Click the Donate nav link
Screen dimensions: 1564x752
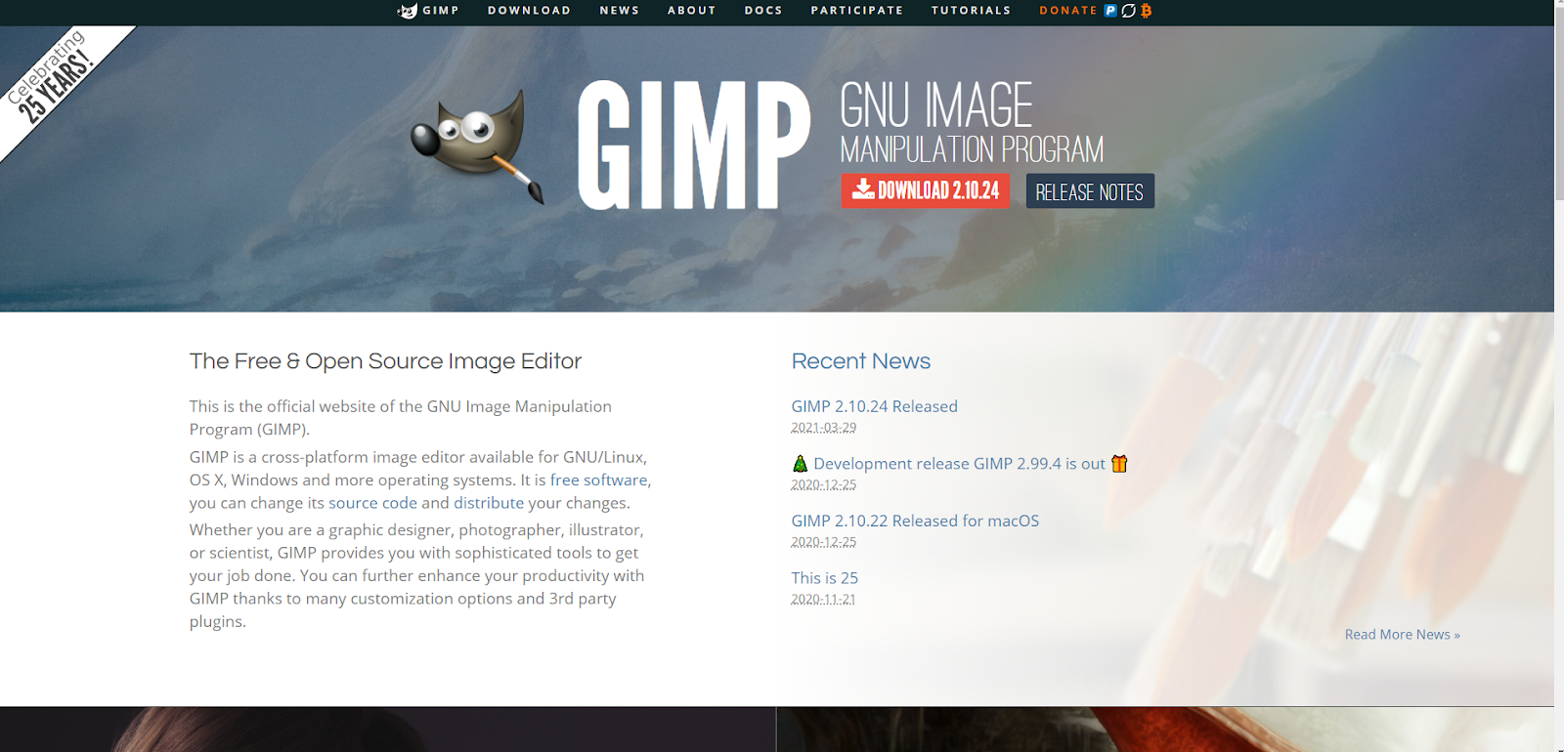point(1067,11)
